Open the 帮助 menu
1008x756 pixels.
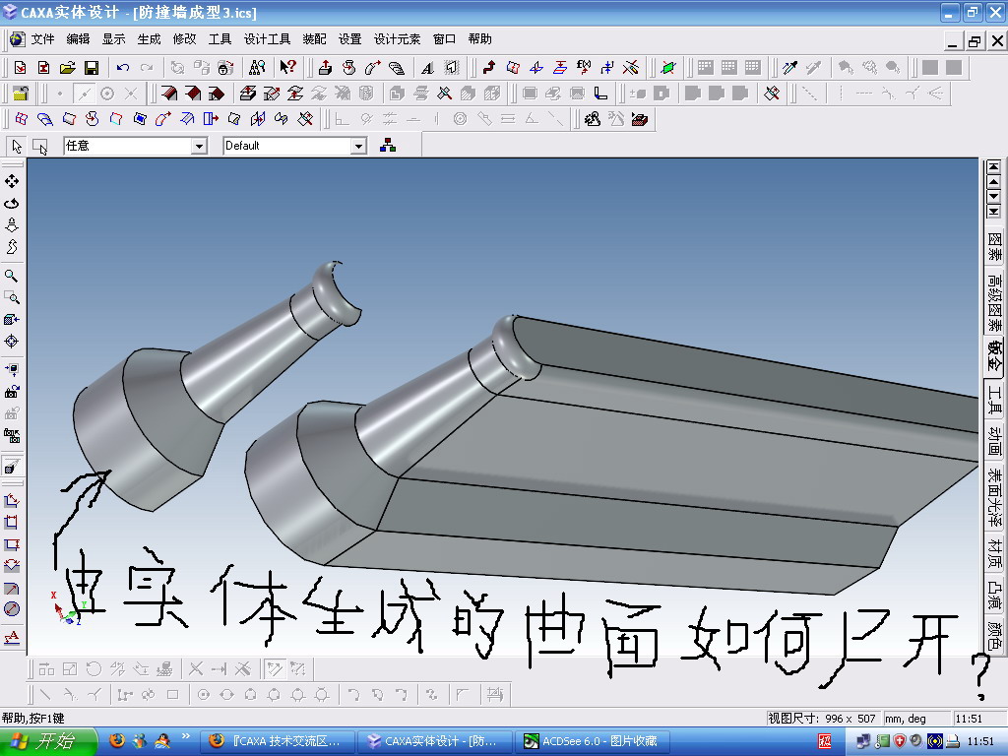point(479,39)
